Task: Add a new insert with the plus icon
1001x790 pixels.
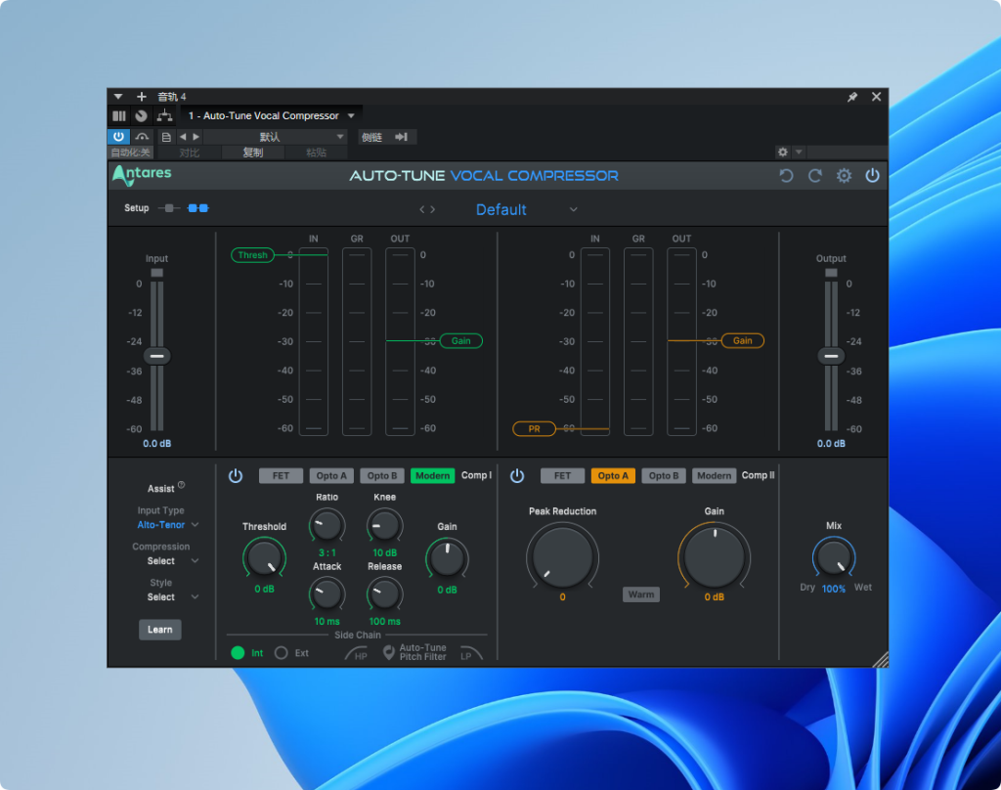Action: coord(142,97)
